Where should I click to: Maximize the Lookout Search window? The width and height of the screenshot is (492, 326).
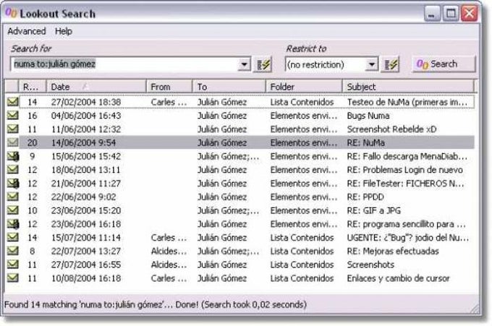pyautogui.click(x=451, y=14)
